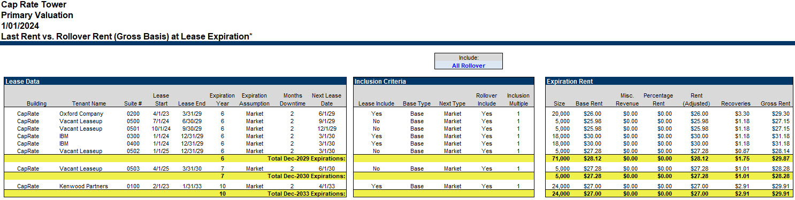
Task: Click the Months Downtime column header
Action: click(x=293, y=100)
